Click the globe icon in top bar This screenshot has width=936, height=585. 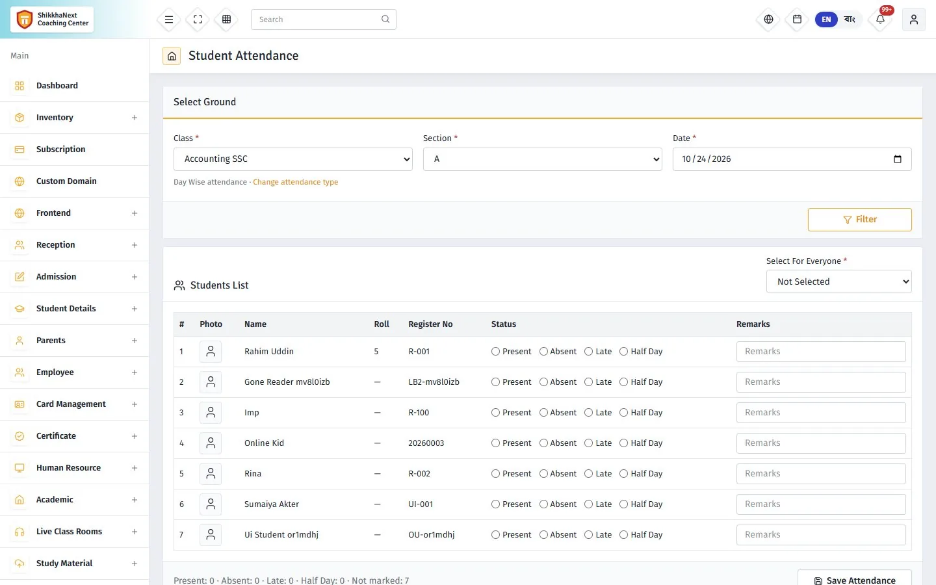pyautogui.click(x=769, y=19)
